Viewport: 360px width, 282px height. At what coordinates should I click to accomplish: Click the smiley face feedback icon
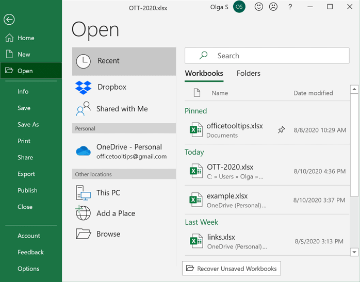[x=259, y=7]
